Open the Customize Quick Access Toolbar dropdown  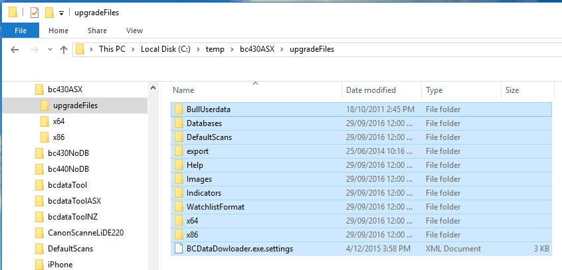pos(61,14)
